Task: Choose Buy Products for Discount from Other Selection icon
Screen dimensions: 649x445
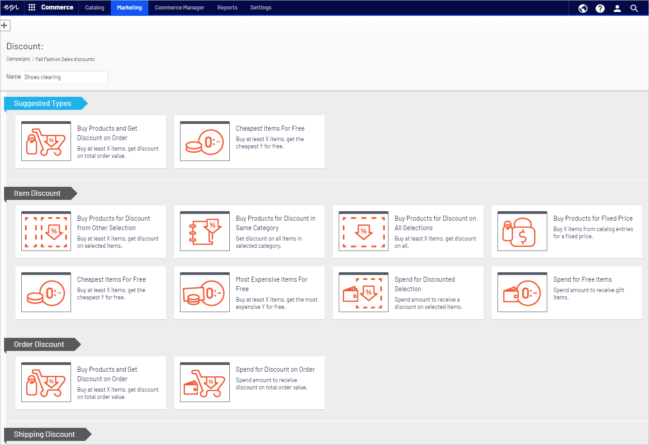Action: click(46, 231)
